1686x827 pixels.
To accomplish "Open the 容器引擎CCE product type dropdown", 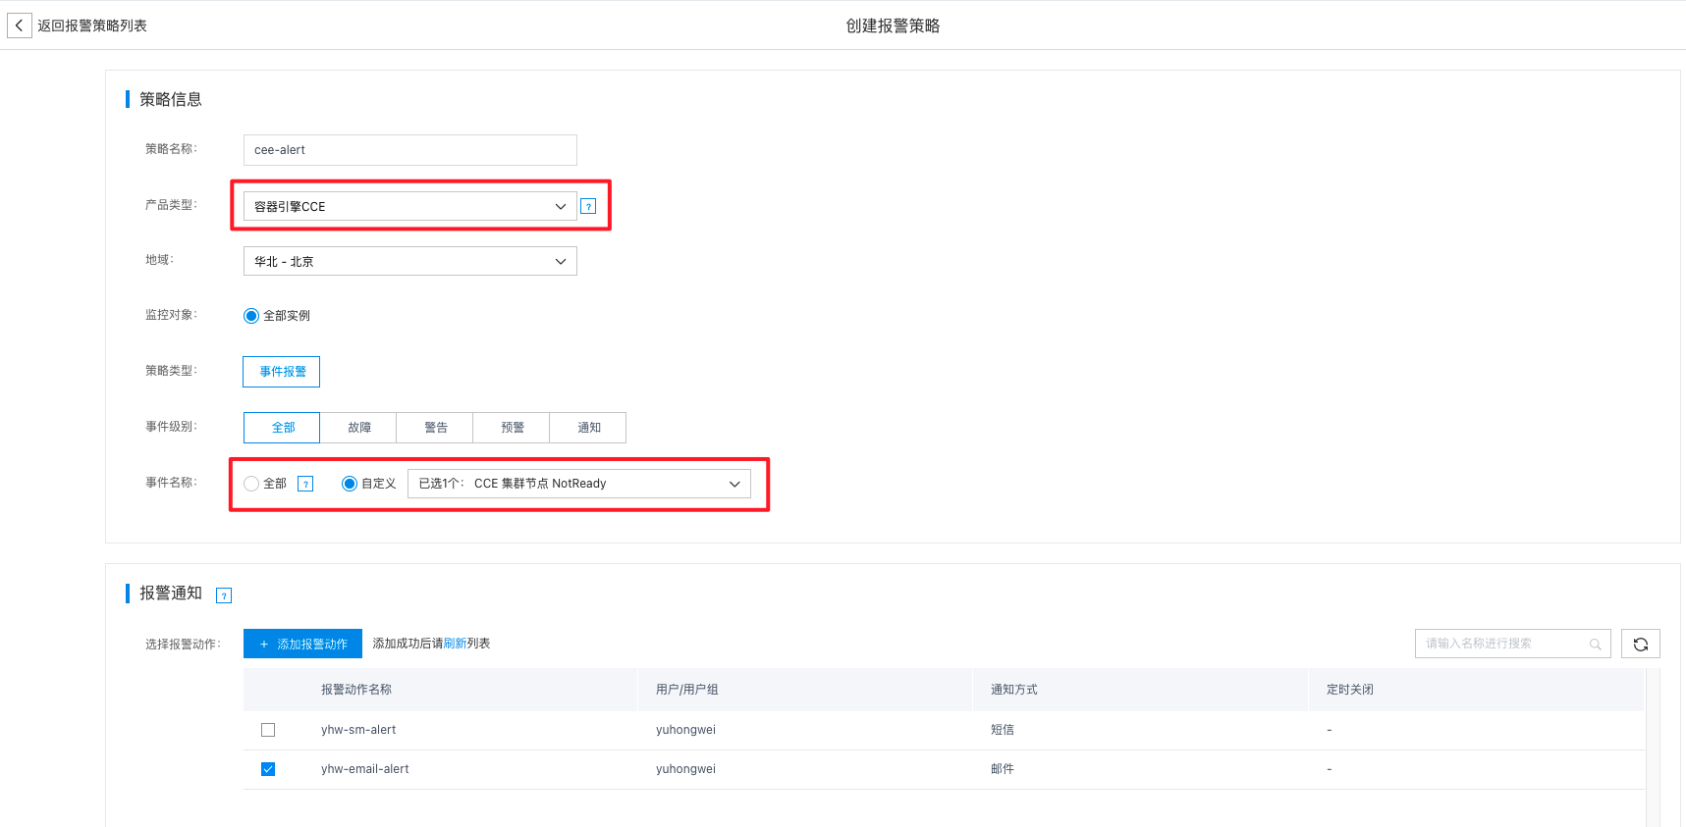I will [x=410, y=206].
